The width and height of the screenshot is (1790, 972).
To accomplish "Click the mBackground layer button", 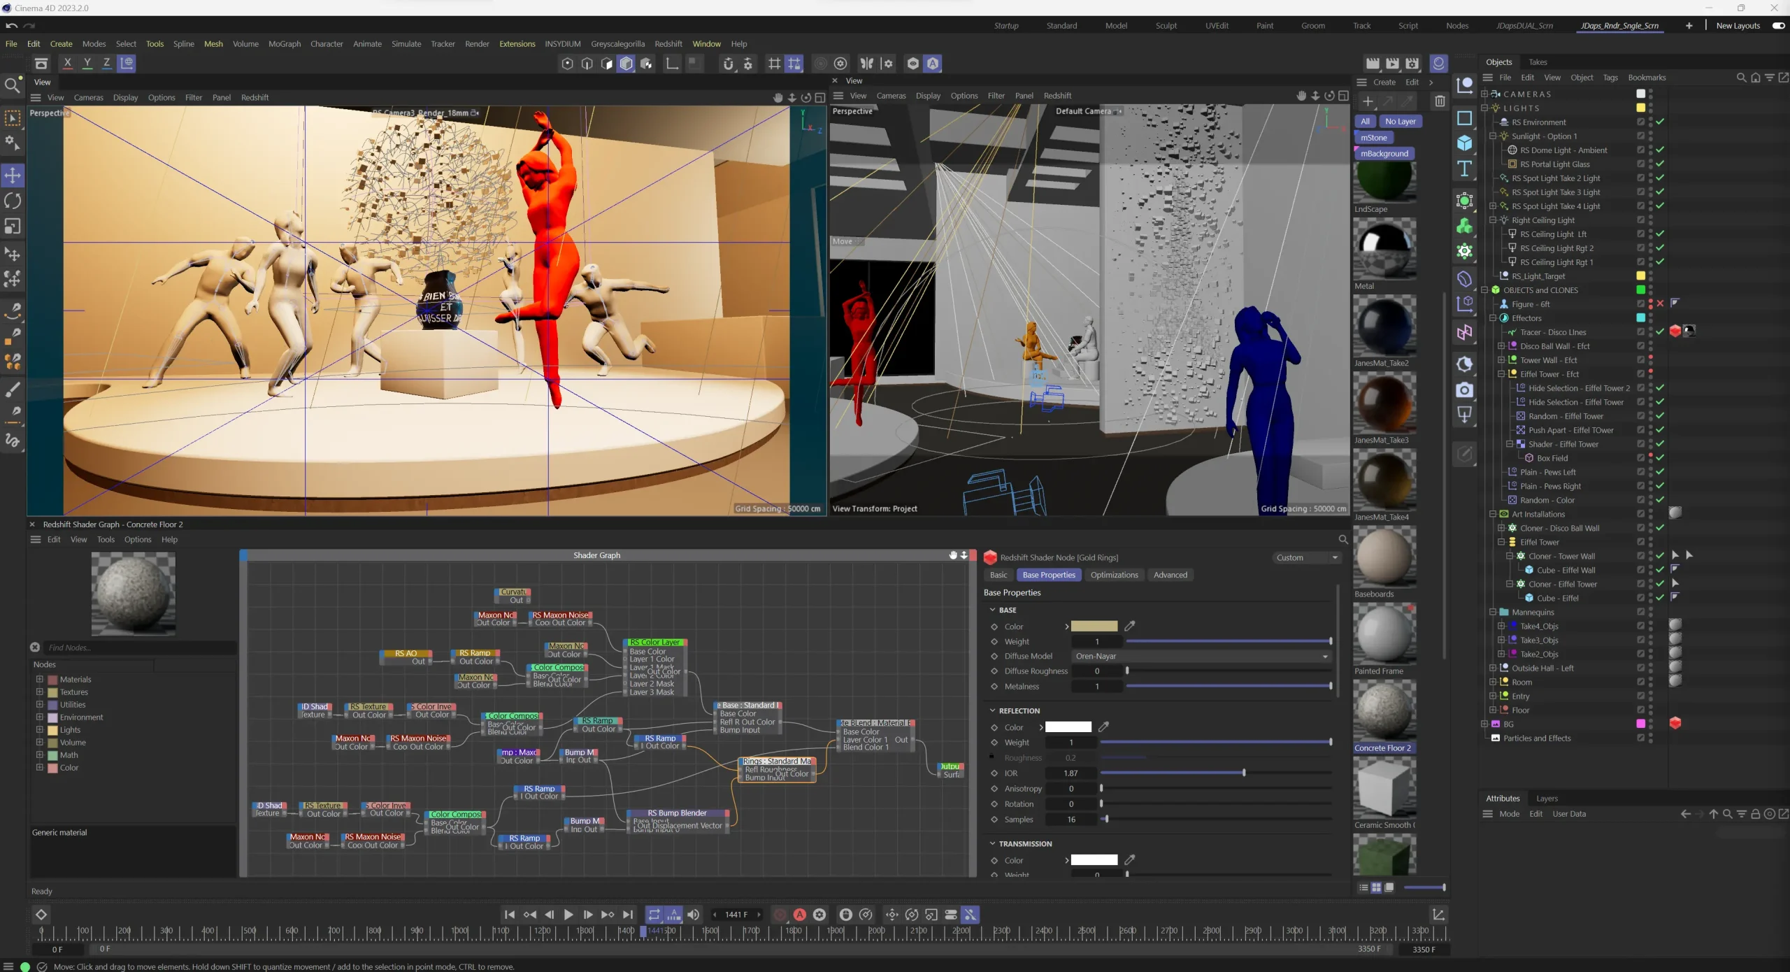I will click(1384, 154).
